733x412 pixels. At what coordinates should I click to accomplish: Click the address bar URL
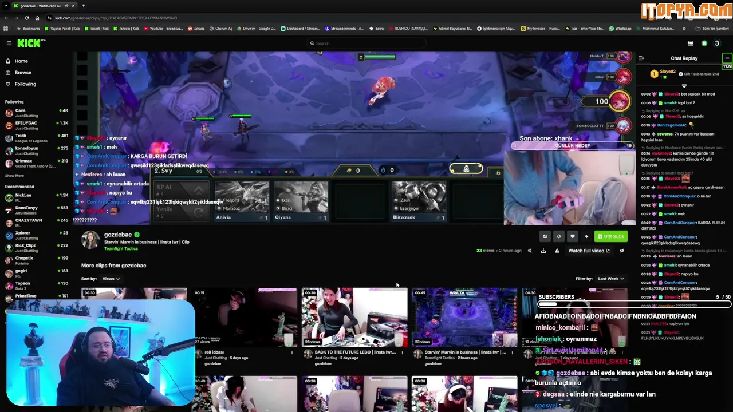pos(116,18)
